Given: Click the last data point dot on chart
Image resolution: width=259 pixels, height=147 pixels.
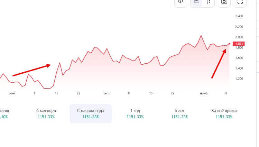Looking at the screenshot, I should (x=230, y=44).
